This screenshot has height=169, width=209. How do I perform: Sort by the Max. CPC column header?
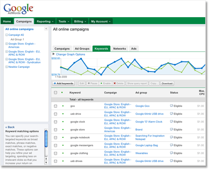click(x=202, y=92)
